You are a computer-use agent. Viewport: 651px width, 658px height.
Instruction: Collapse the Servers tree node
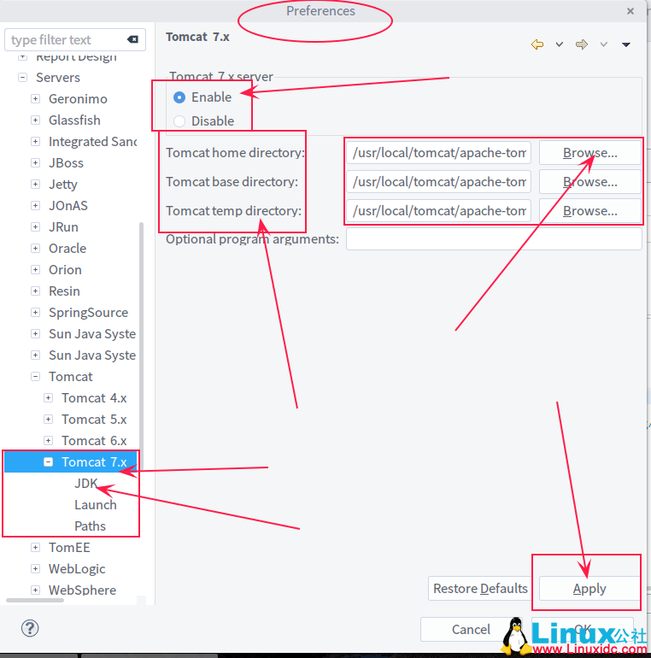click(22, 78)
